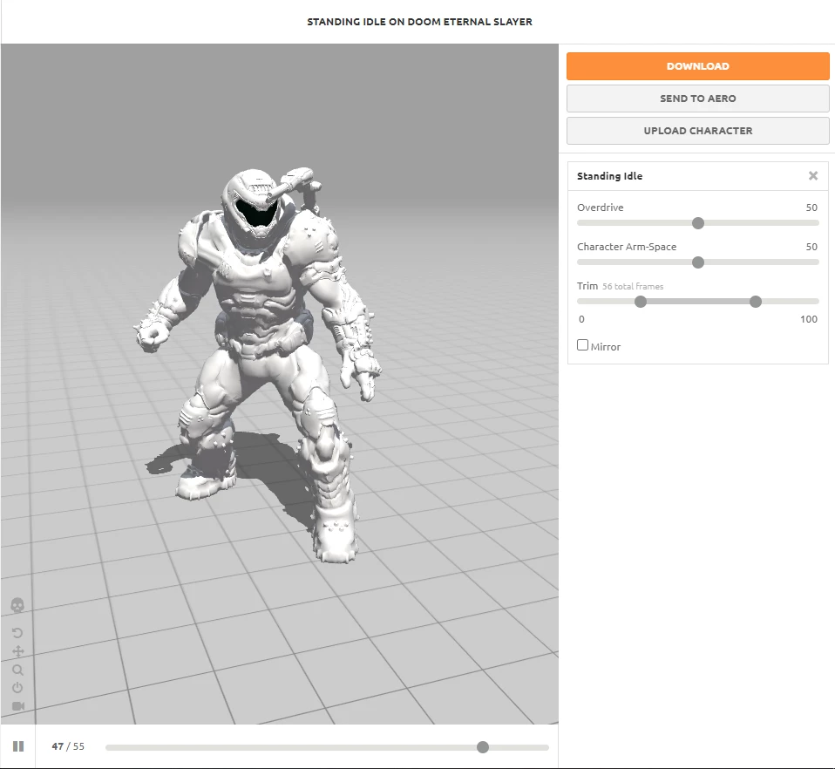Close the Standing Idle animation panel
The height and width of the screenshot is (769, 835).
813,176
